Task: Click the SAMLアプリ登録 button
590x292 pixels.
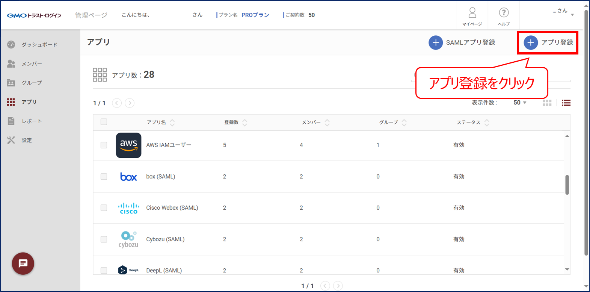Action: [x=462, y=42]
